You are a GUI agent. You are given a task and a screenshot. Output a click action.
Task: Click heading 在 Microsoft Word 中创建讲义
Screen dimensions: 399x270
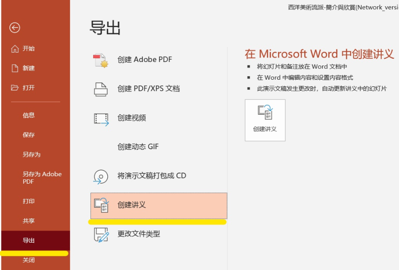click(319, 54)
